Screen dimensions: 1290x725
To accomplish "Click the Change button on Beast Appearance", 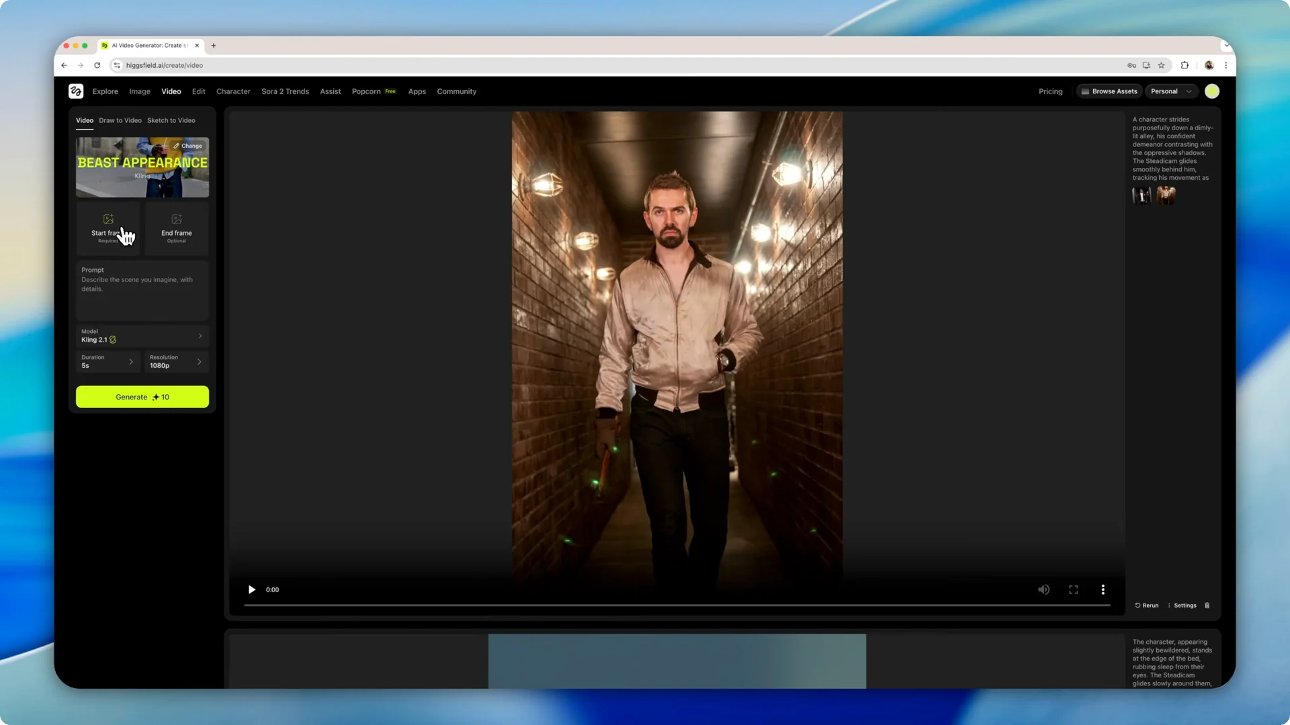I will click(188, 146).
